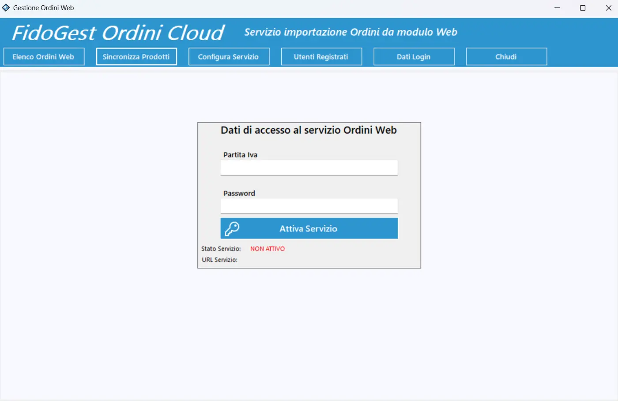Open Configura Servizio settings

pos(229,56)
